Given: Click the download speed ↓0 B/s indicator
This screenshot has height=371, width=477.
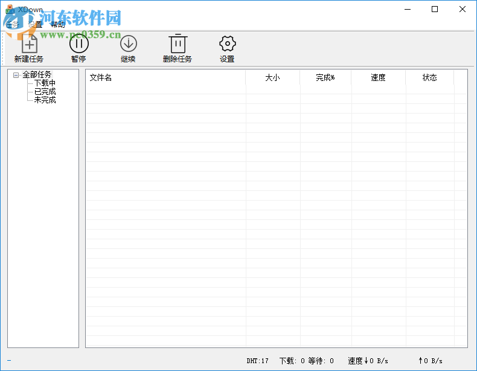Looking at the screenshot, I should click(368, 361).
